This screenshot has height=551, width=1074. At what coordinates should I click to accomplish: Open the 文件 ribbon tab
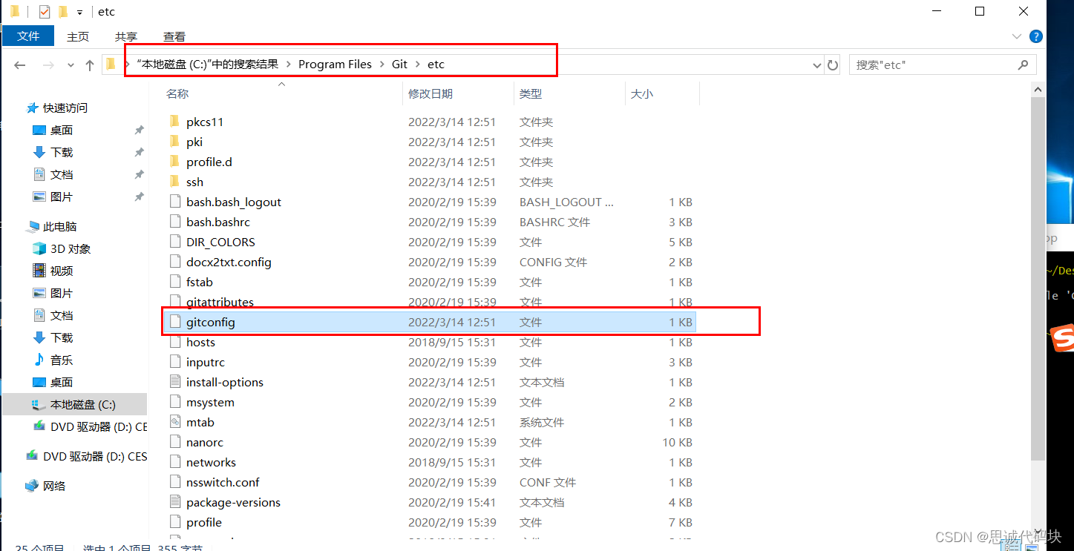28,36
